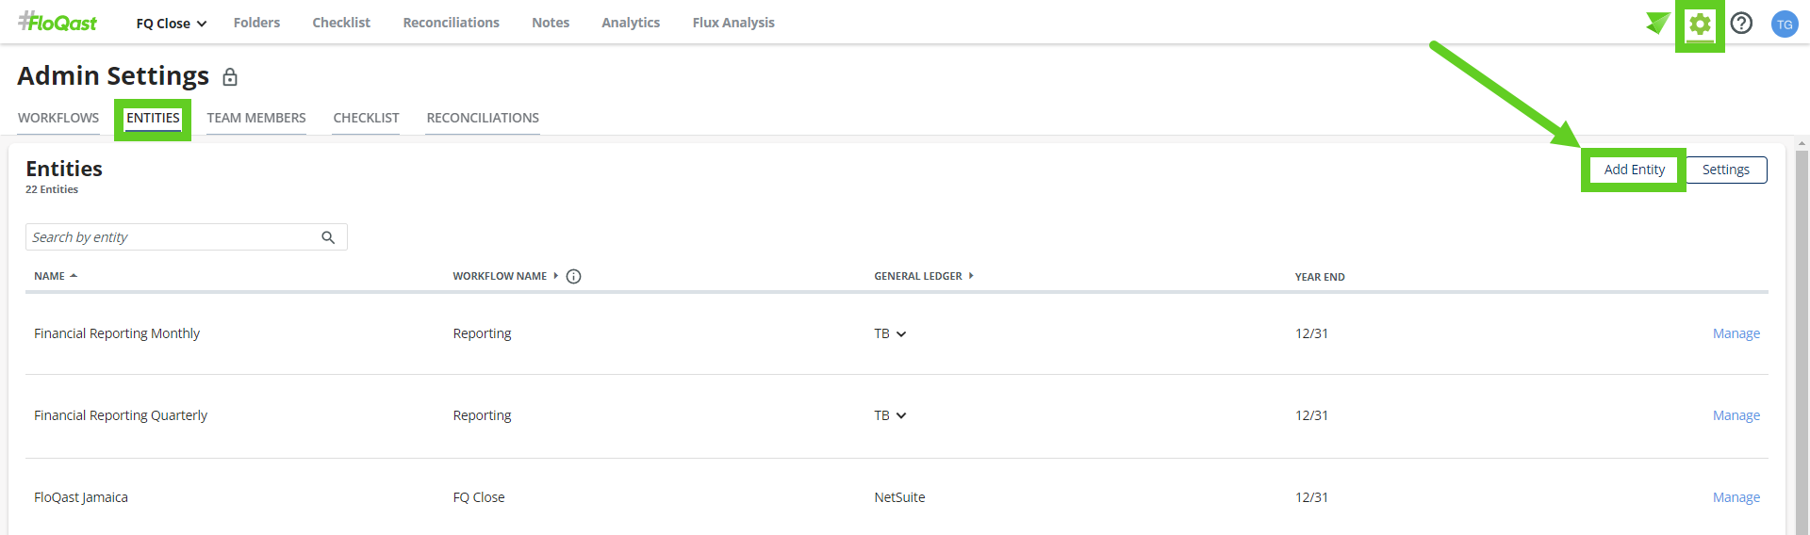Click the Workflow Name info icon
This screenshot has height=535, width=1810.
tap(573, 276)
